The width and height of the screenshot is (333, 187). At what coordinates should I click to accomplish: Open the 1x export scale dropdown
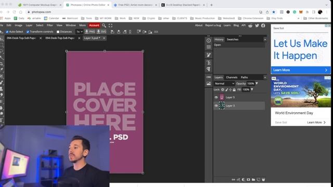(x=80, y=32)
